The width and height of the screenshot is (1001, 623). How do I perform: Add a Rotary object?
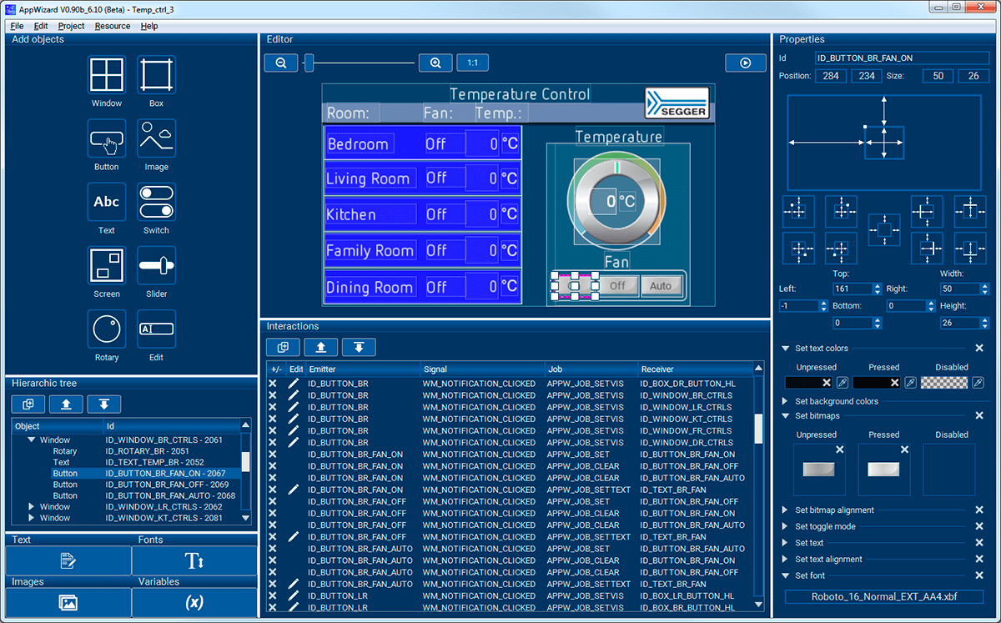[107, 329]
